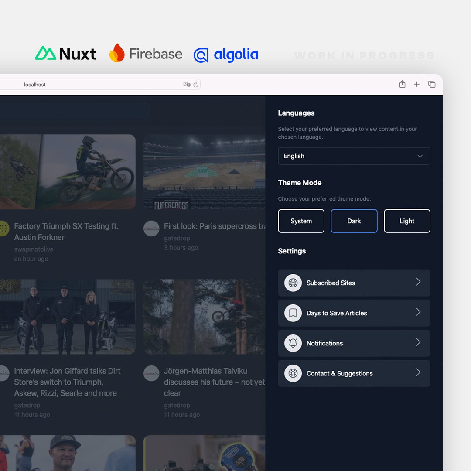This screenshot has height=471, width=471.
Task: Click the Languages heading
Action: point(296,113)
